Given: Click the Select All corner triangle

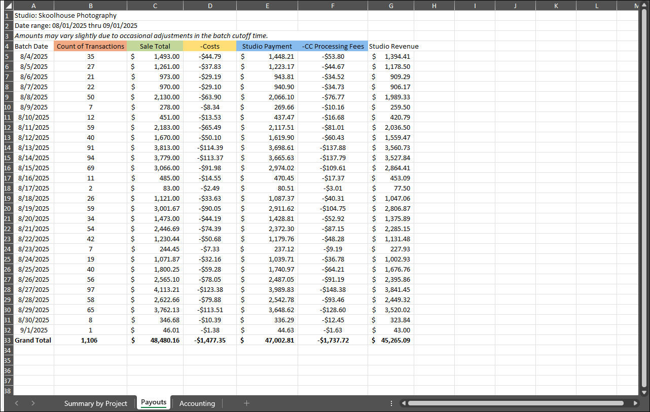Looking at the screenshot, I should point(9,6).
